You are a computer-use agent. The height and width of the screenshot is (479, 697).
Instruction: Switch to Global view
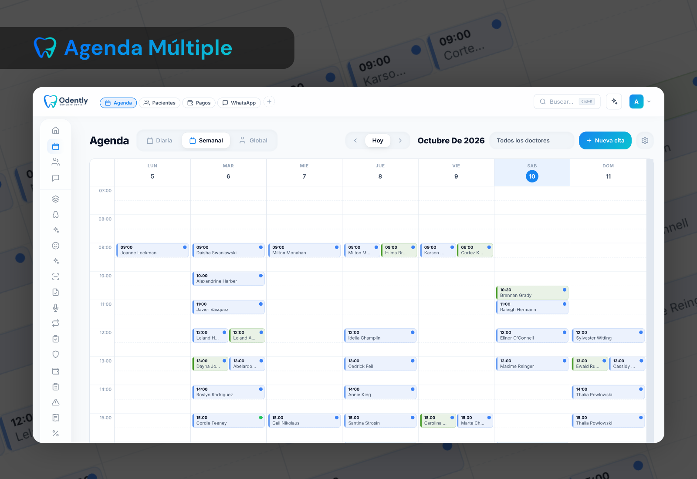[253, 141]
